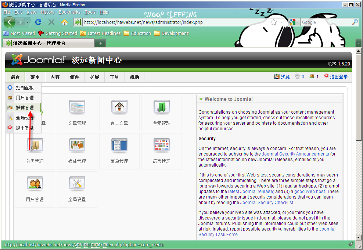The height and width of the screenshot is (250, 363).
Task: Open the Joomla! Security Checklist link
Action: pos(267,203)
